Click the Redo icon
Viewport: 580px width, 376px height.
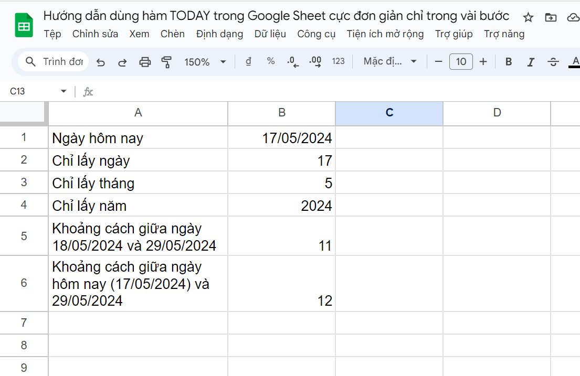point(122,61)
